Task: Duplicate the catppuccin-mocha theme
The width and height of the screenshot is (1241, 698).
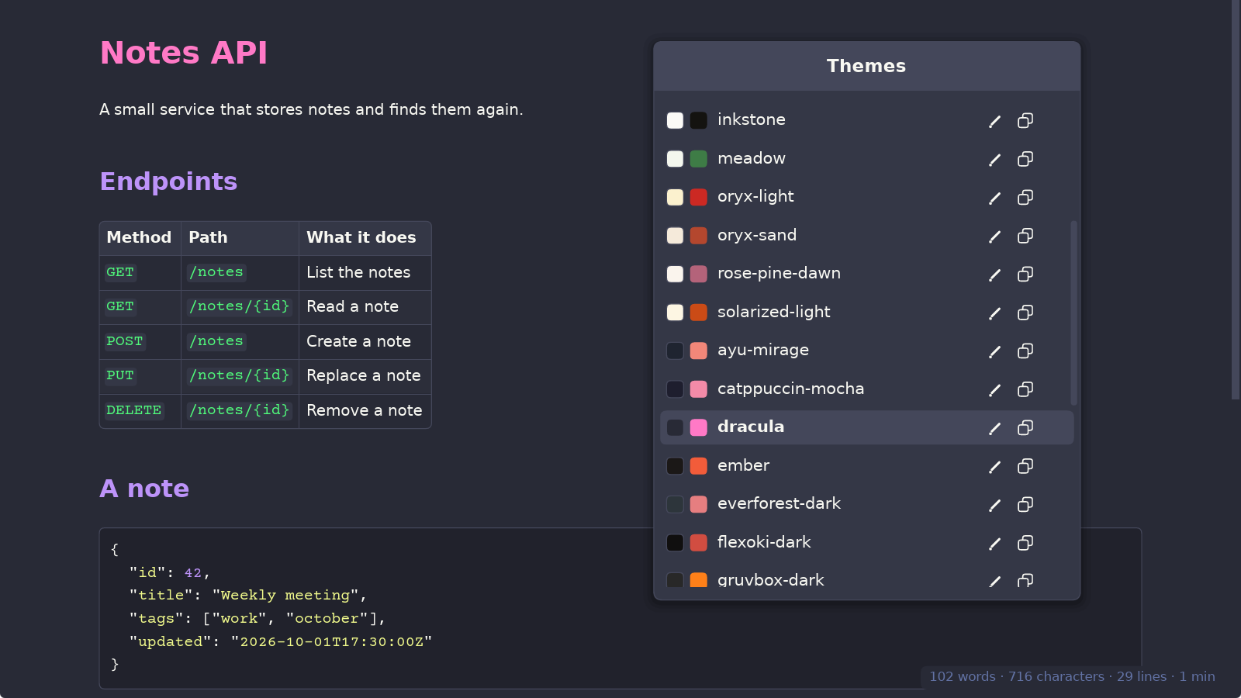Action: point(1025,389)
